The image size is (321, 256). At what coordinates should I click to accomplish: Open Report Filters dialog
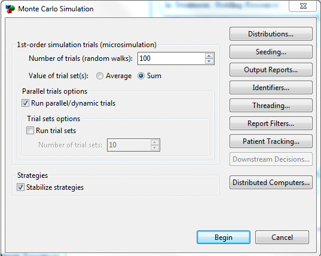(x=271, y=124)
